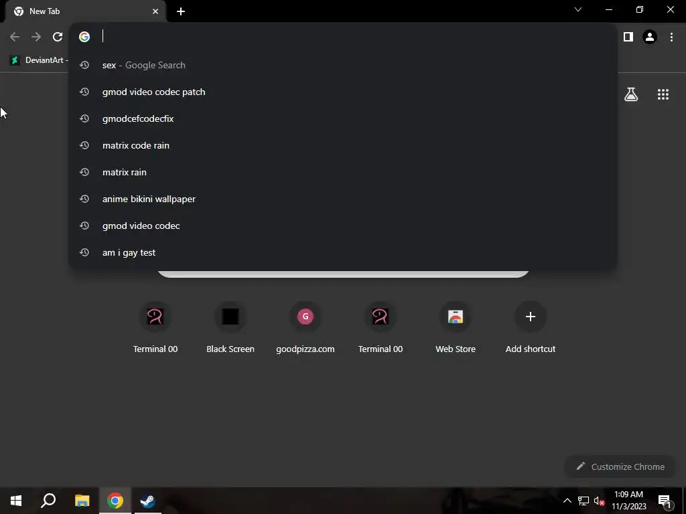Viewport: 686px width, 514px height.
Task: Go forward using the forward arrow
Action: (x=36, y=37)
